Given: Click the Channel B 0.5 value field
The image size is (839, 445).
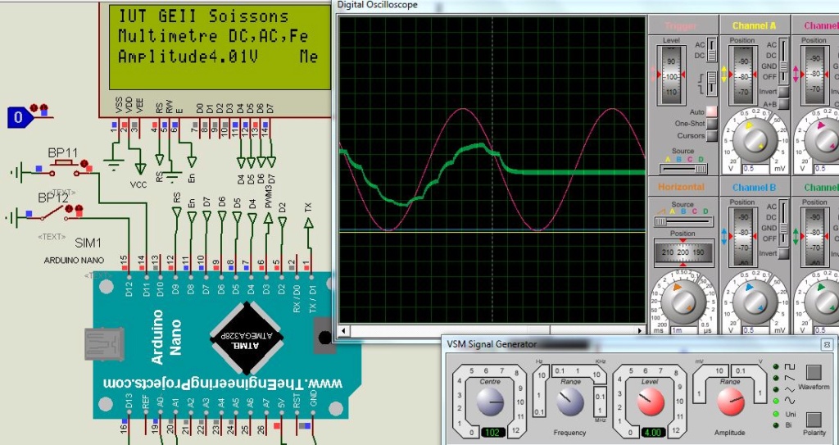Looking at the screenshot, I should point(755,330).
